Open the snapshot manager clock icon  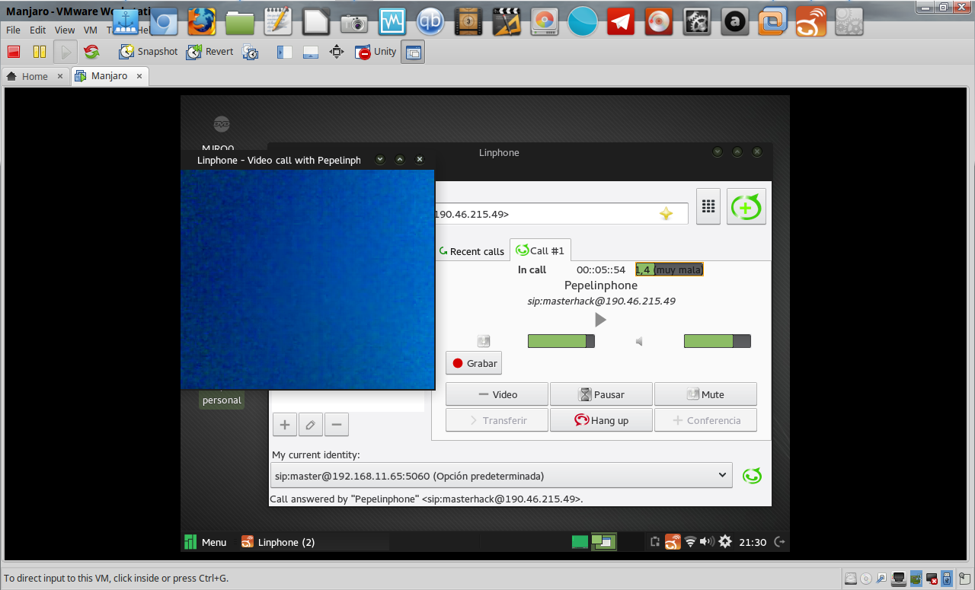click(x=251, y=52)
